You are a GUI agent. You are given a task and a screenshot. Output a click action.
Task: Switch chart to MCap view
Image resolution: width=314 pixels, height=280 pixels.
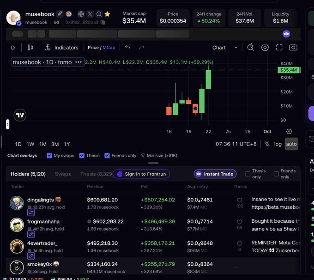[x=109, y=48]
